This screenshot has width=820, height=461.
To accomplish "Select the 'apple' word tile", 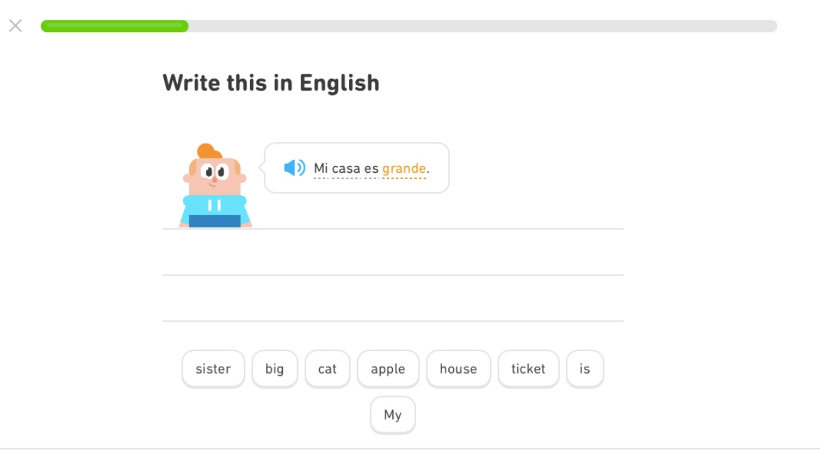I will click(x=388, y=369).
